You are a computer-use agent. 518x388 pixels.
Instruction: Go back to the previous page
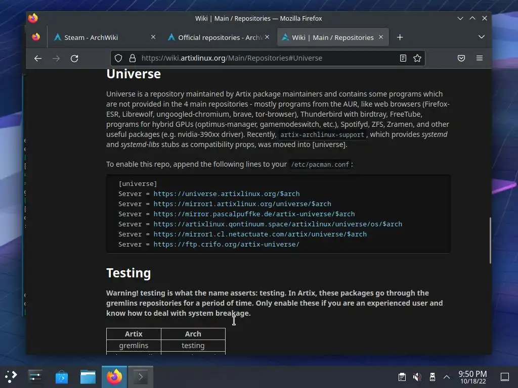pos(37,59)
